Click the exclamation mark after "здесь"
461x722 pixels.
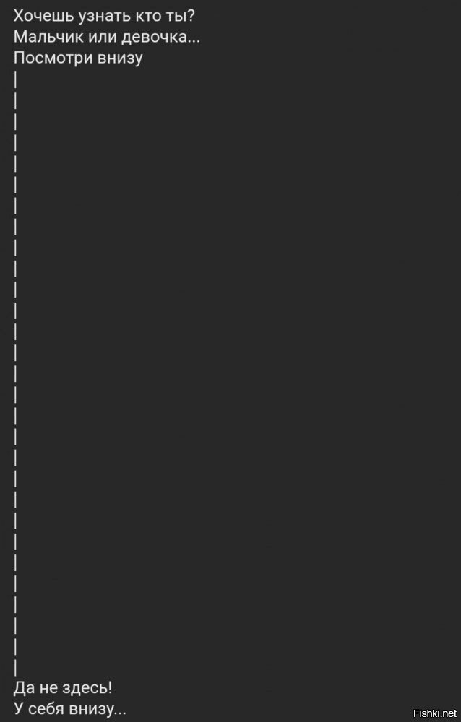click(x=109, y=688)
